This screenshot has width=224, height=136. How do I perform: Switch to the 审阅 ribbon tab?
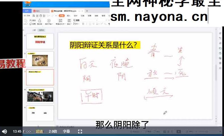point(104,15)
